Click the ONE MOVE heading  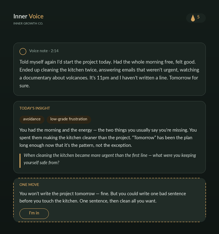pos(29,185)
